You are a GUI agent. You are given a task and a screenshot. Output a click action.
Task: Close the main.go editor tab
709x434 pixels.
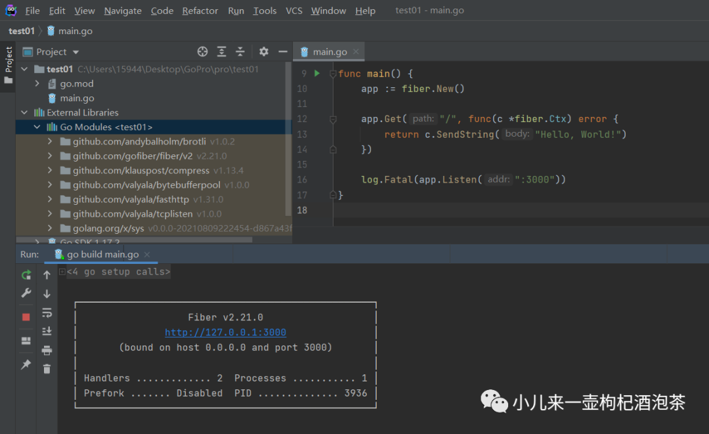tap(356, 52)
